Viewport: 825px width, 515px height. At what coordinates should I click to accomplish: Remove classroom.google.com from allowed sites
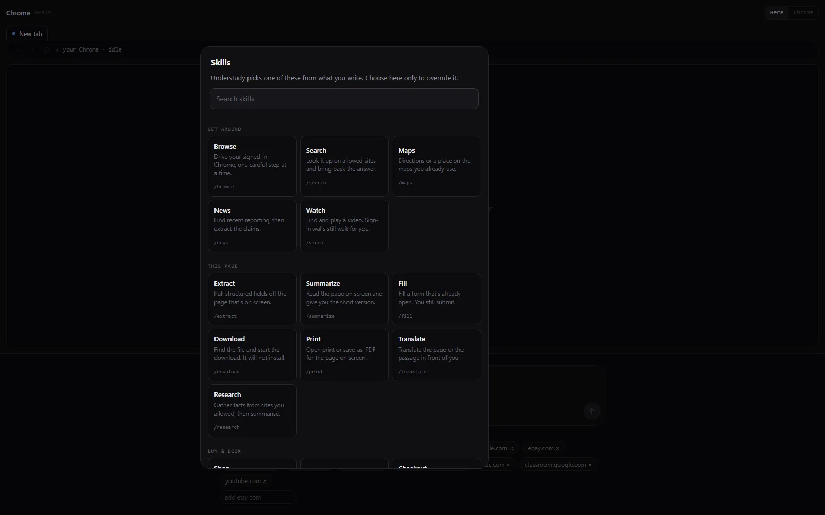coord(590,465)
